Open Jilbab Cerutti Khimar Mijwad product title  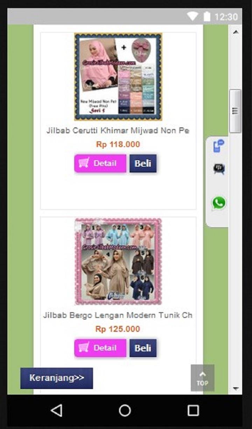click(x=118, y=131)
